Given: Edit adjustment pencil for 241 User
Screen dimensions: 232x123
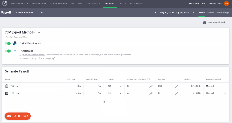Looking at the screenshot, I should coord(151,94).
